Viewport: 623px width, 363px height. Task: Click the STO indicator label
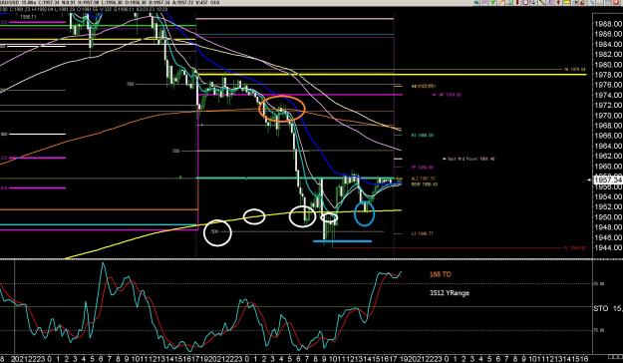[608, 308]
